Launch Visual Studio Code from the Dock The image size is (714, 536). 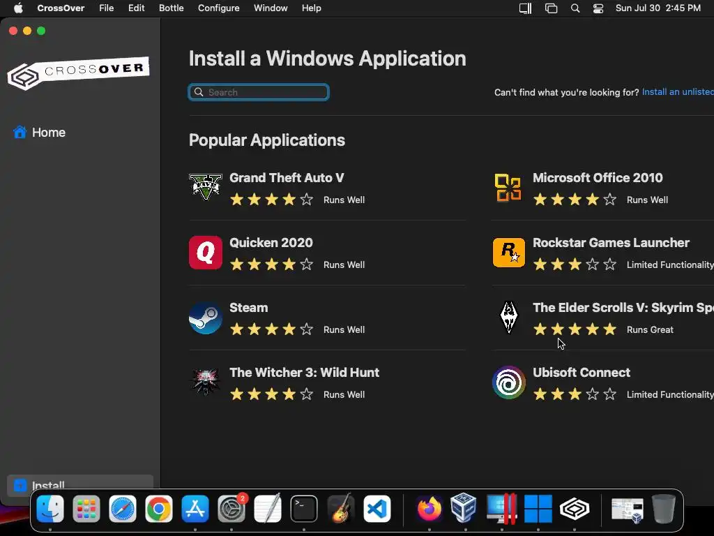[x=377, y=509]
